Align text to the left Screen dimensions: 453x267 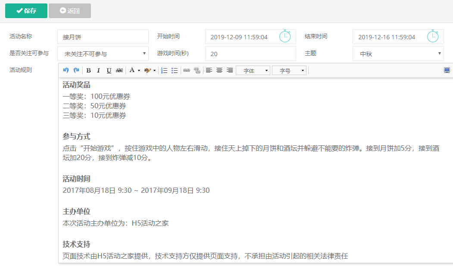point(209,70)
